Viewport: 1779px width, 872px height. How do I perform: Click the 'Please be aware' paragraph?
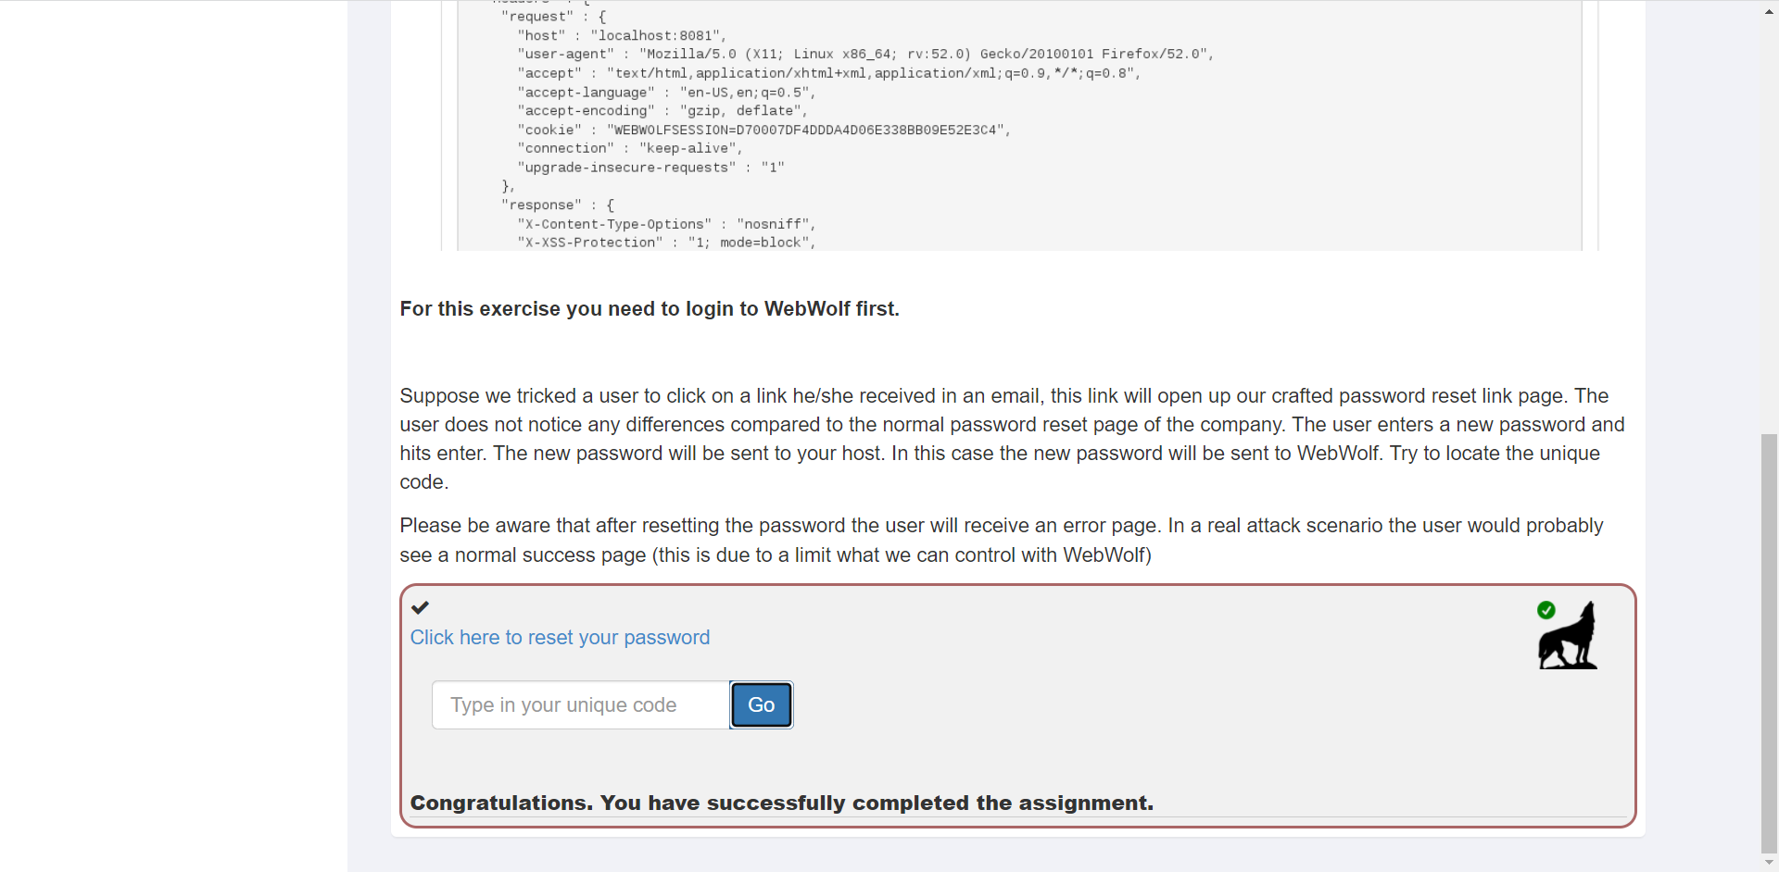pyautogui.click(x=1002, y=541)
